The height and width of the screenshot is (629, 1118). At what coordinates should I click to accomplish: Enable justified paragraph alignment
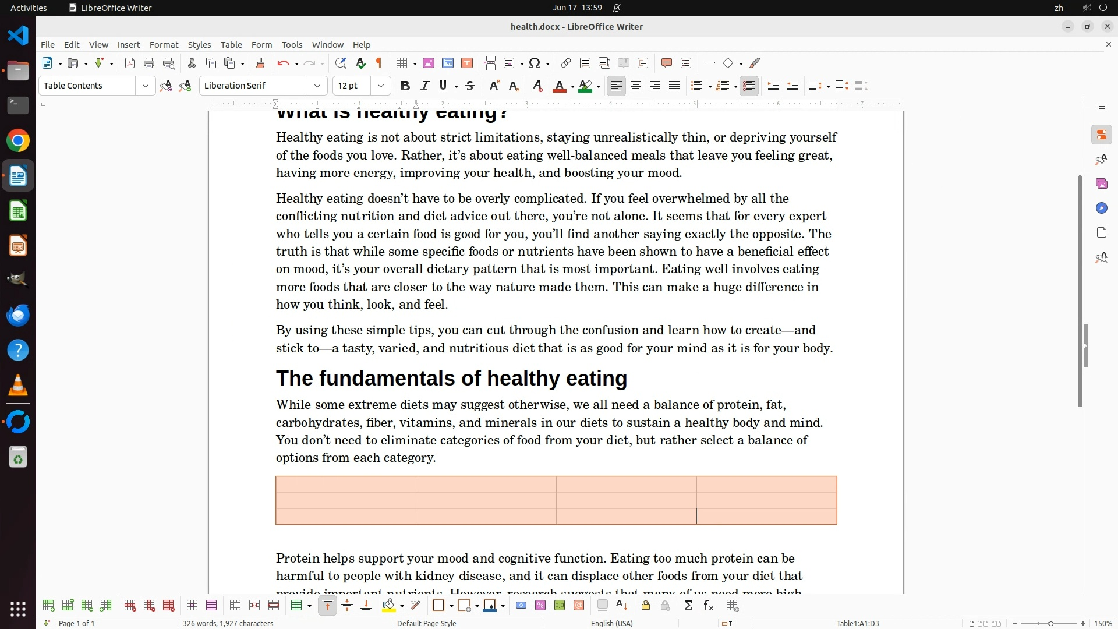(674, 86)
